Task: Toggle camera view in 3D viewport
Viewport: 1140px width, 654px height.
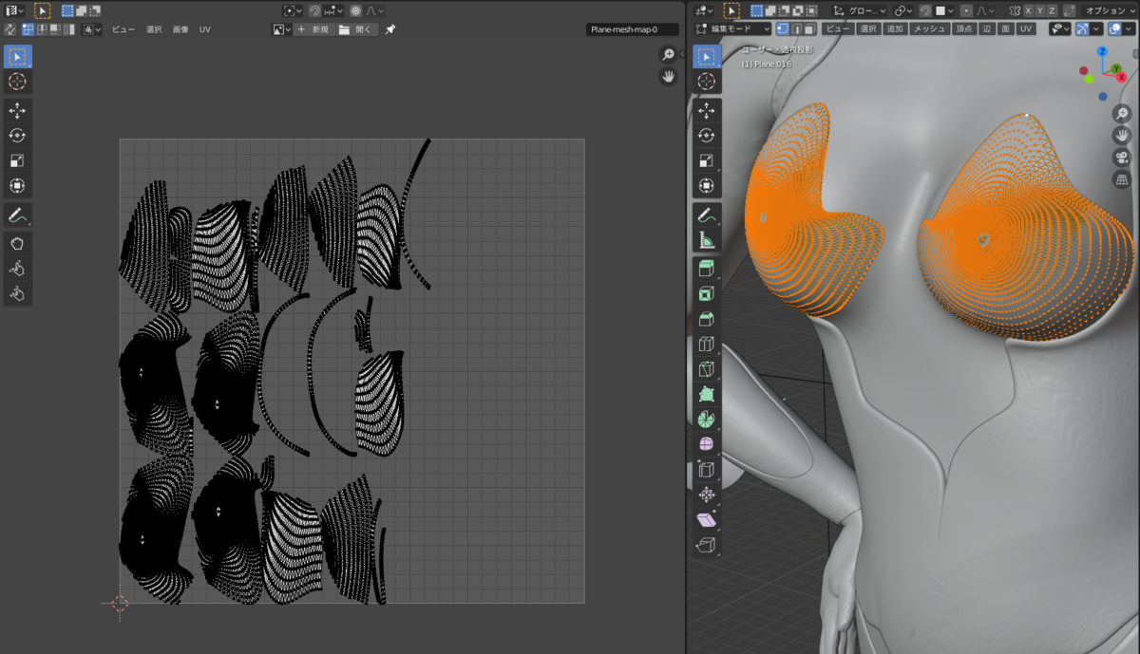Action: click(1122, 158)
